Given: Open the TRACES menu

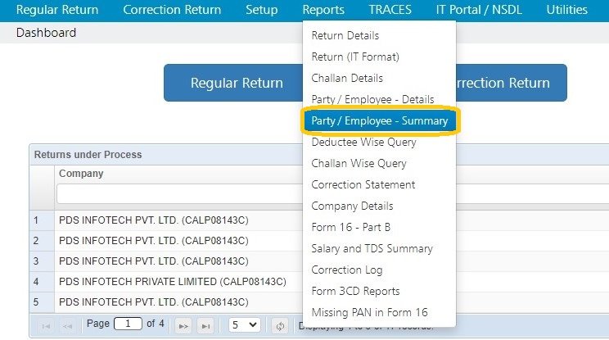Looking at the screenshot, I should [x=390, y=10].
